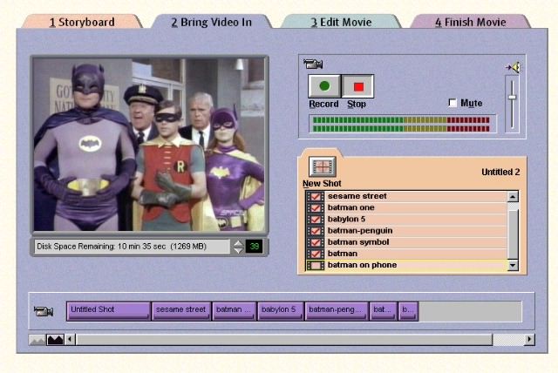Click the camera icon beside the timeline
This screenshot has width=558, height=373.
[x=43, y=311]
